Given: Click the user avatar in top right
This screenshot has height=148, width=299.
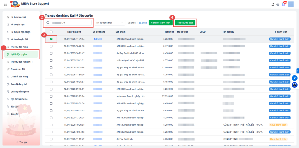Looking at the screenshot, I should tap(291, 4).
